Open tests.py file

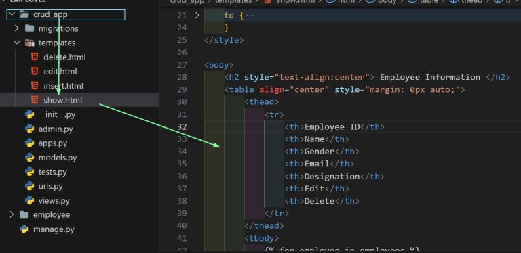[x=52, y=172]
